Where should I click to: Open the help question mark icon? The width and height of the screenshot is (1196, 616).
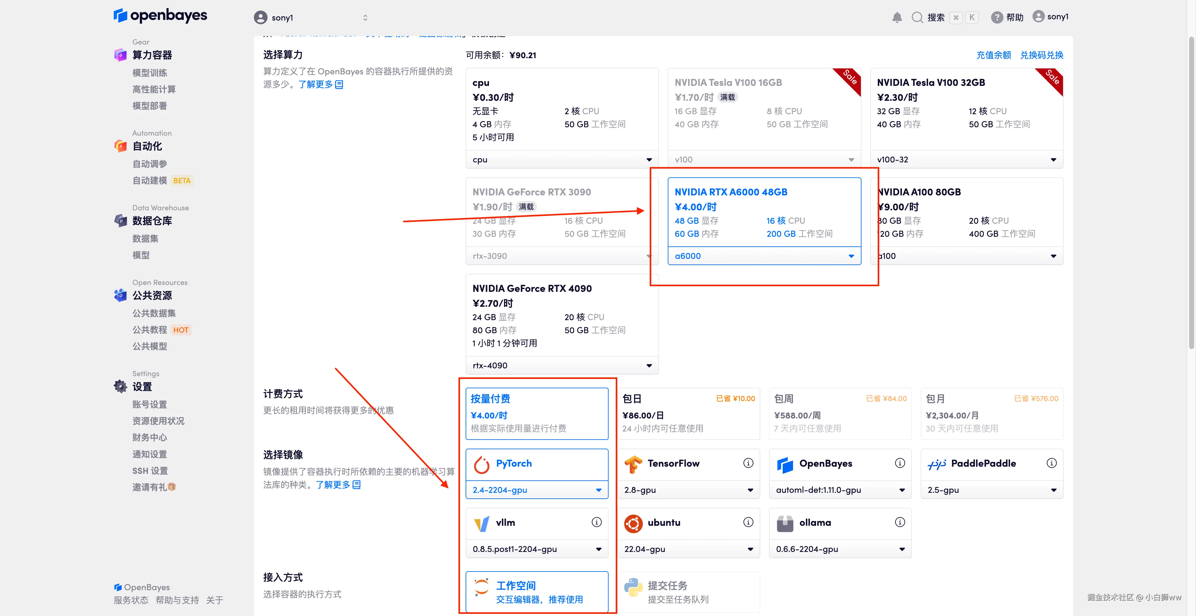997,18
